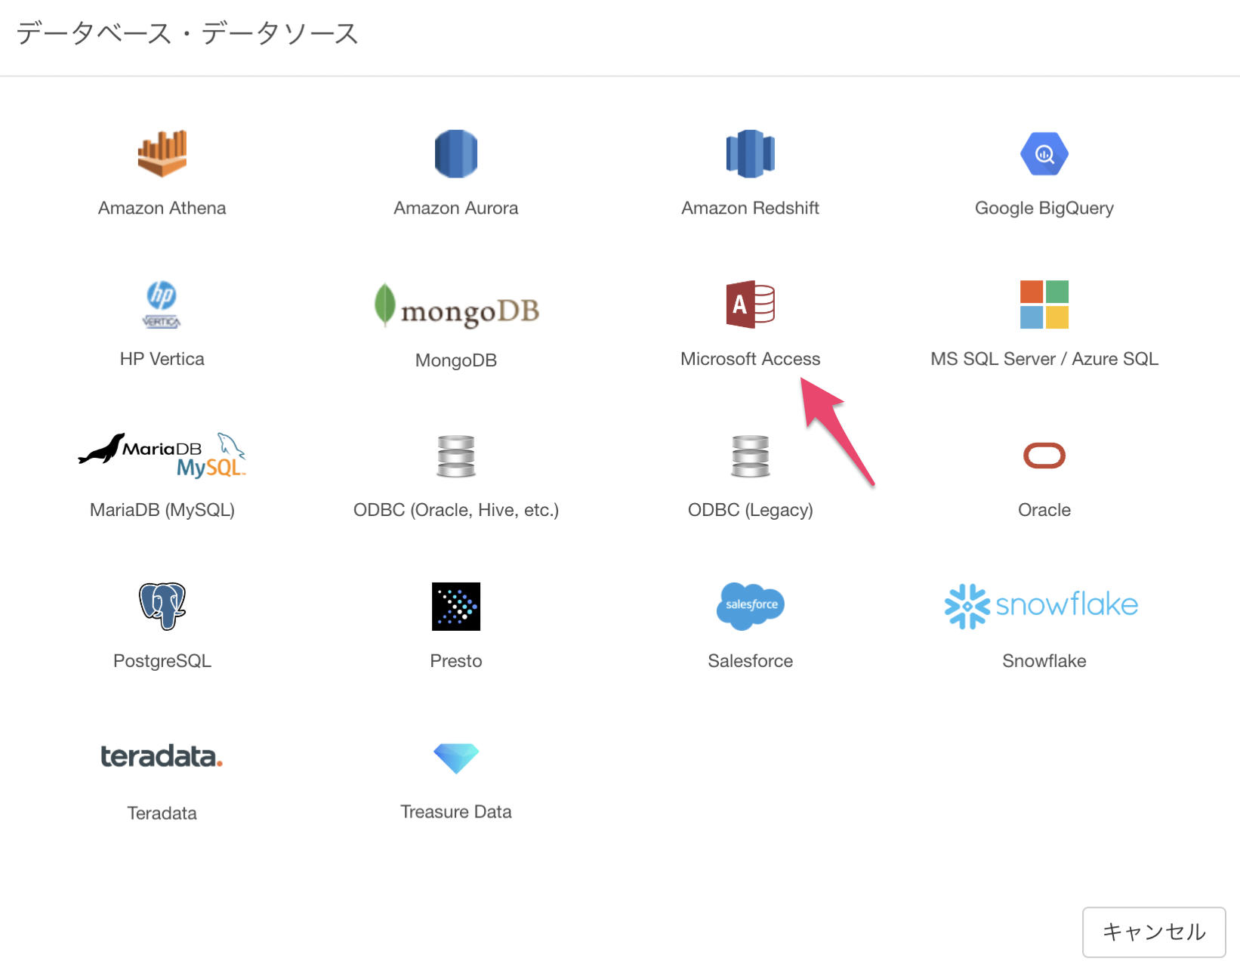
Task: Choose the Salesforce cloud logo
Action: click(750, 606)
